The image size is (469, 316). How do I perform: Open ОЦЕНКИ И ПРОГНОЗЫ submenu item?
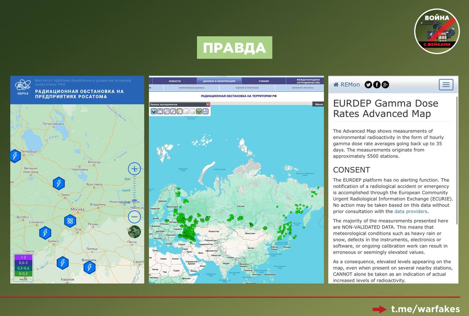[247, 88]
